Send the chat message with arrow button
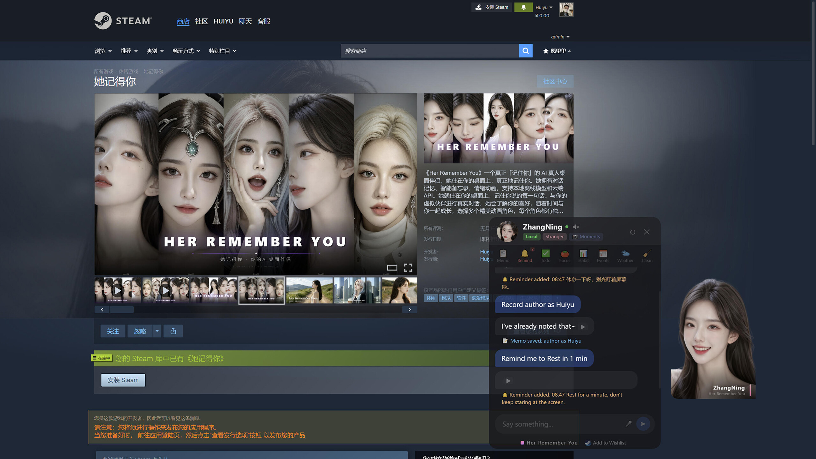The width and height of the screenshot is (816, 459). tap(643, 424)
